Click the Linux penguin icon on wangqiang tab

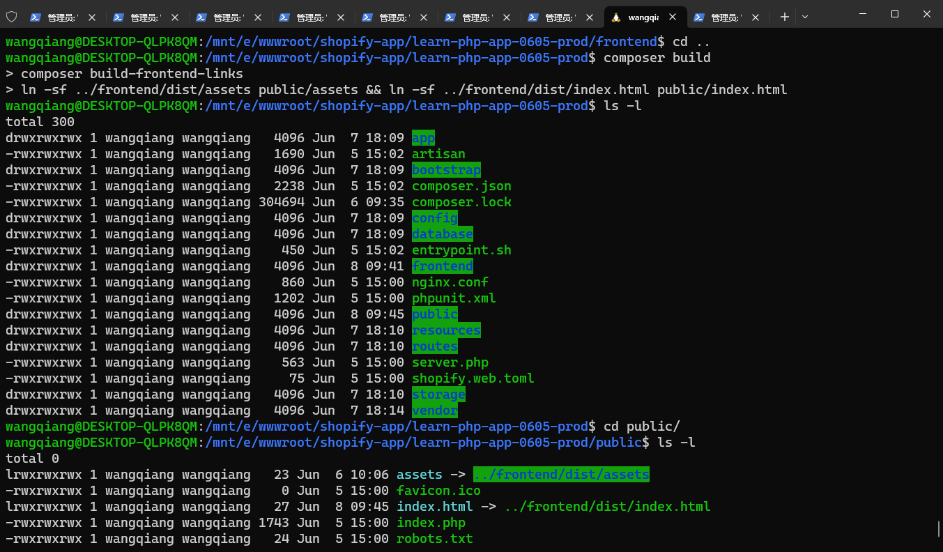[616, 17]
